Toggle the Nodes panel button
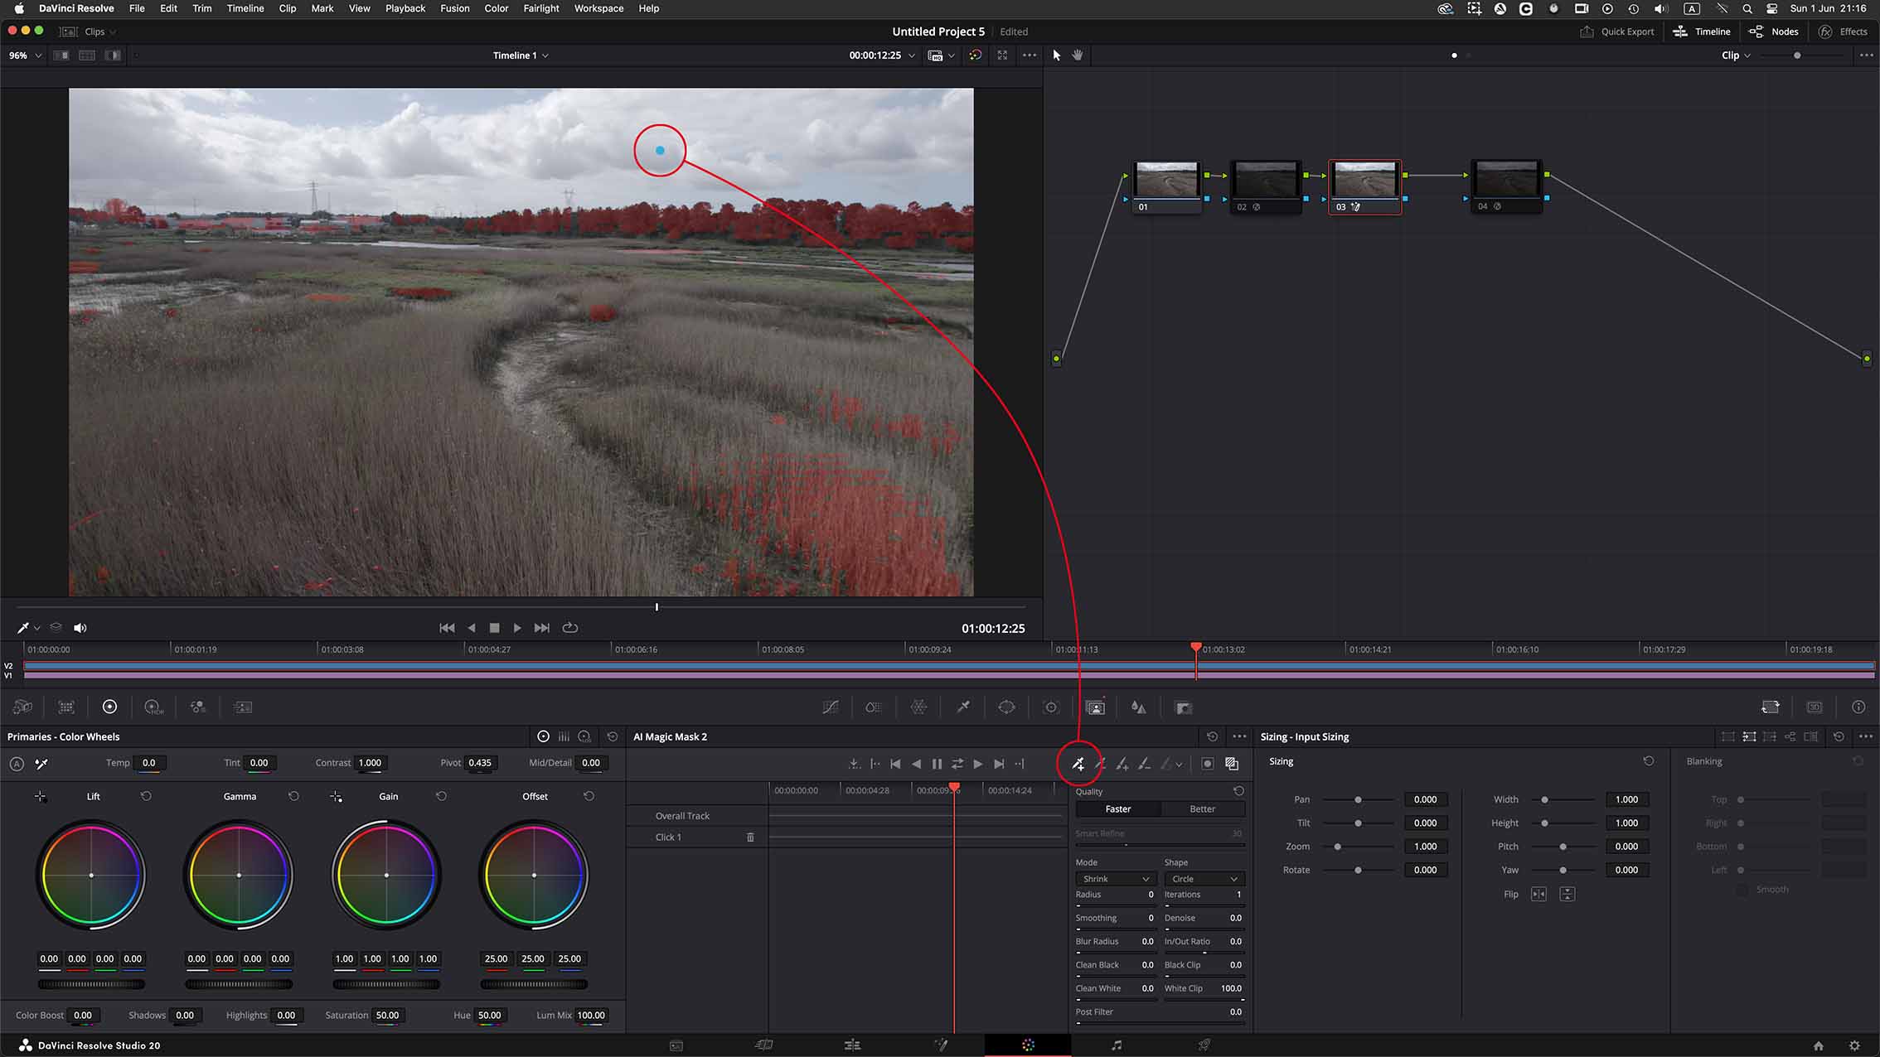Screen dimensions: 1880x1057 click(1774, 31)
